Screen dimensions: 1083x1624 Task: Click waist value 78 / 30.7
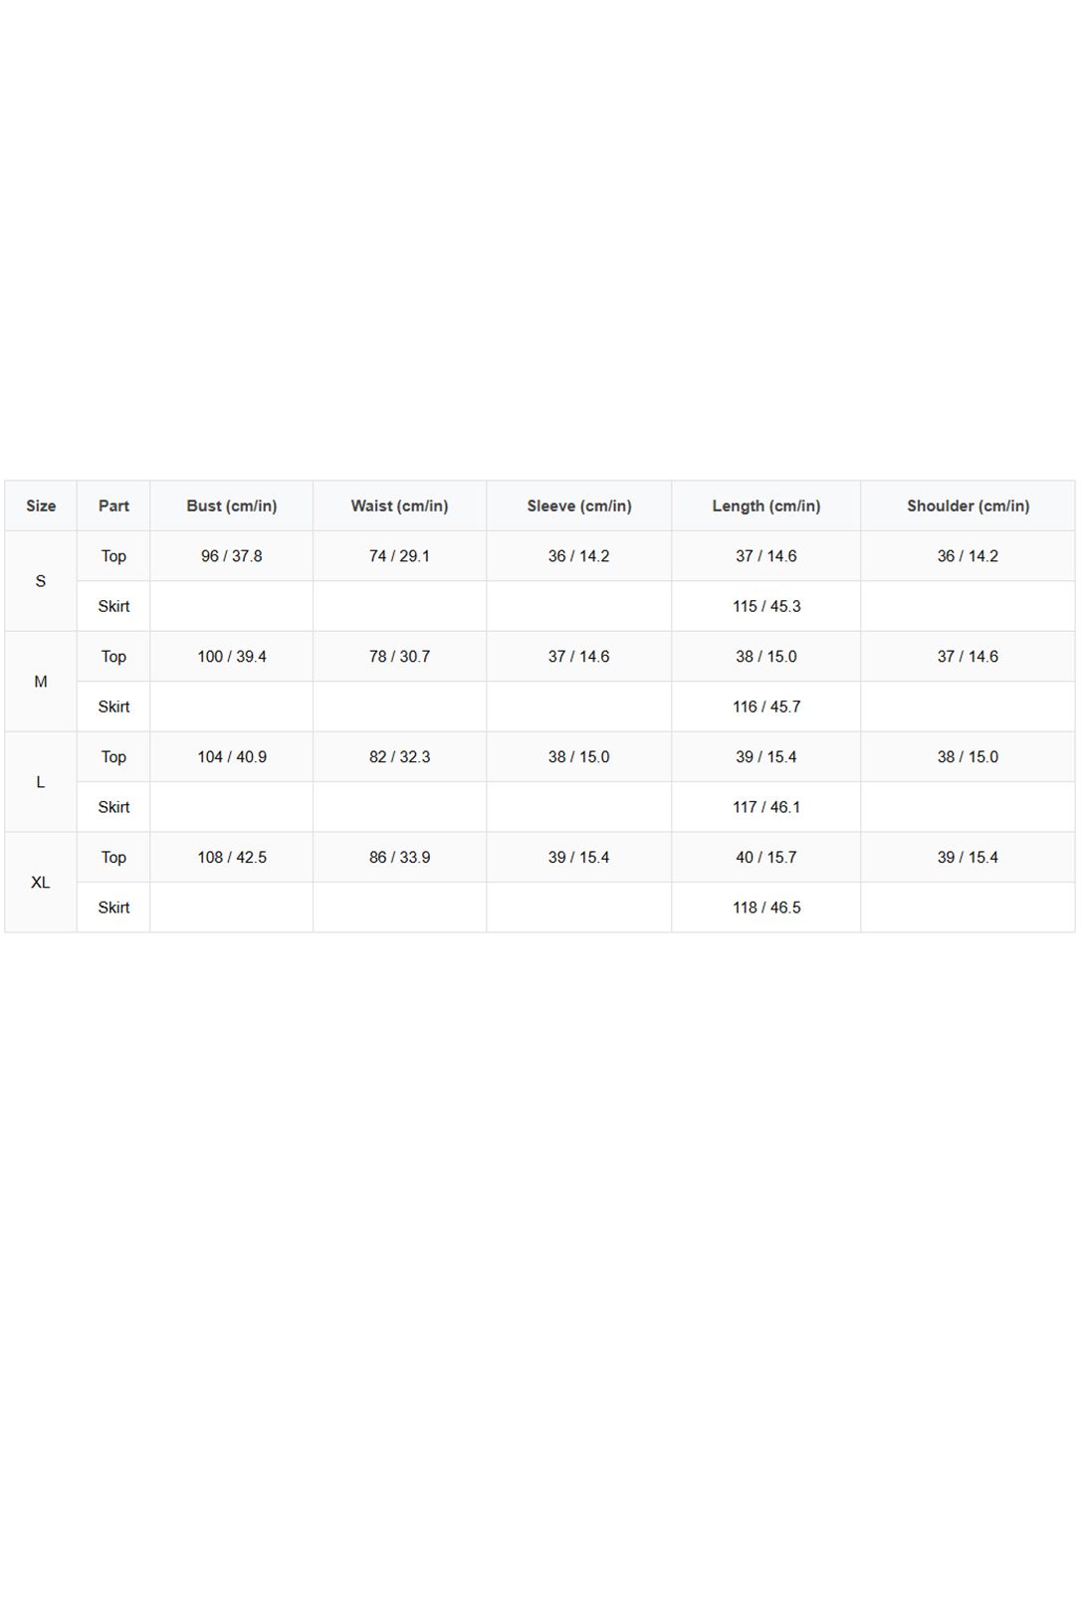pyautogui.click(x=400, y=657)
